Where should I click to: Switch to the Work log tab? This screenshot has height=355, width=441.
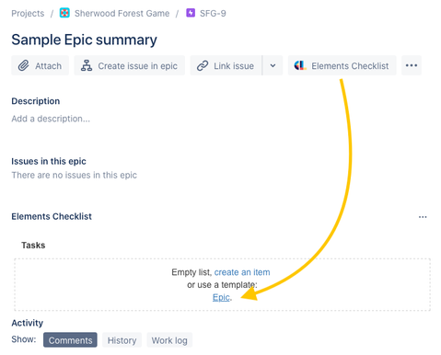169,340
